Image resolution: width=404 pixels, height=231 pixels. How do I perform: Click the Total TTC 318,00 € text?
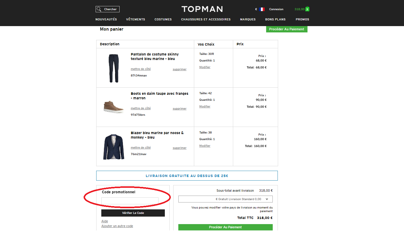tap(255, 218)
